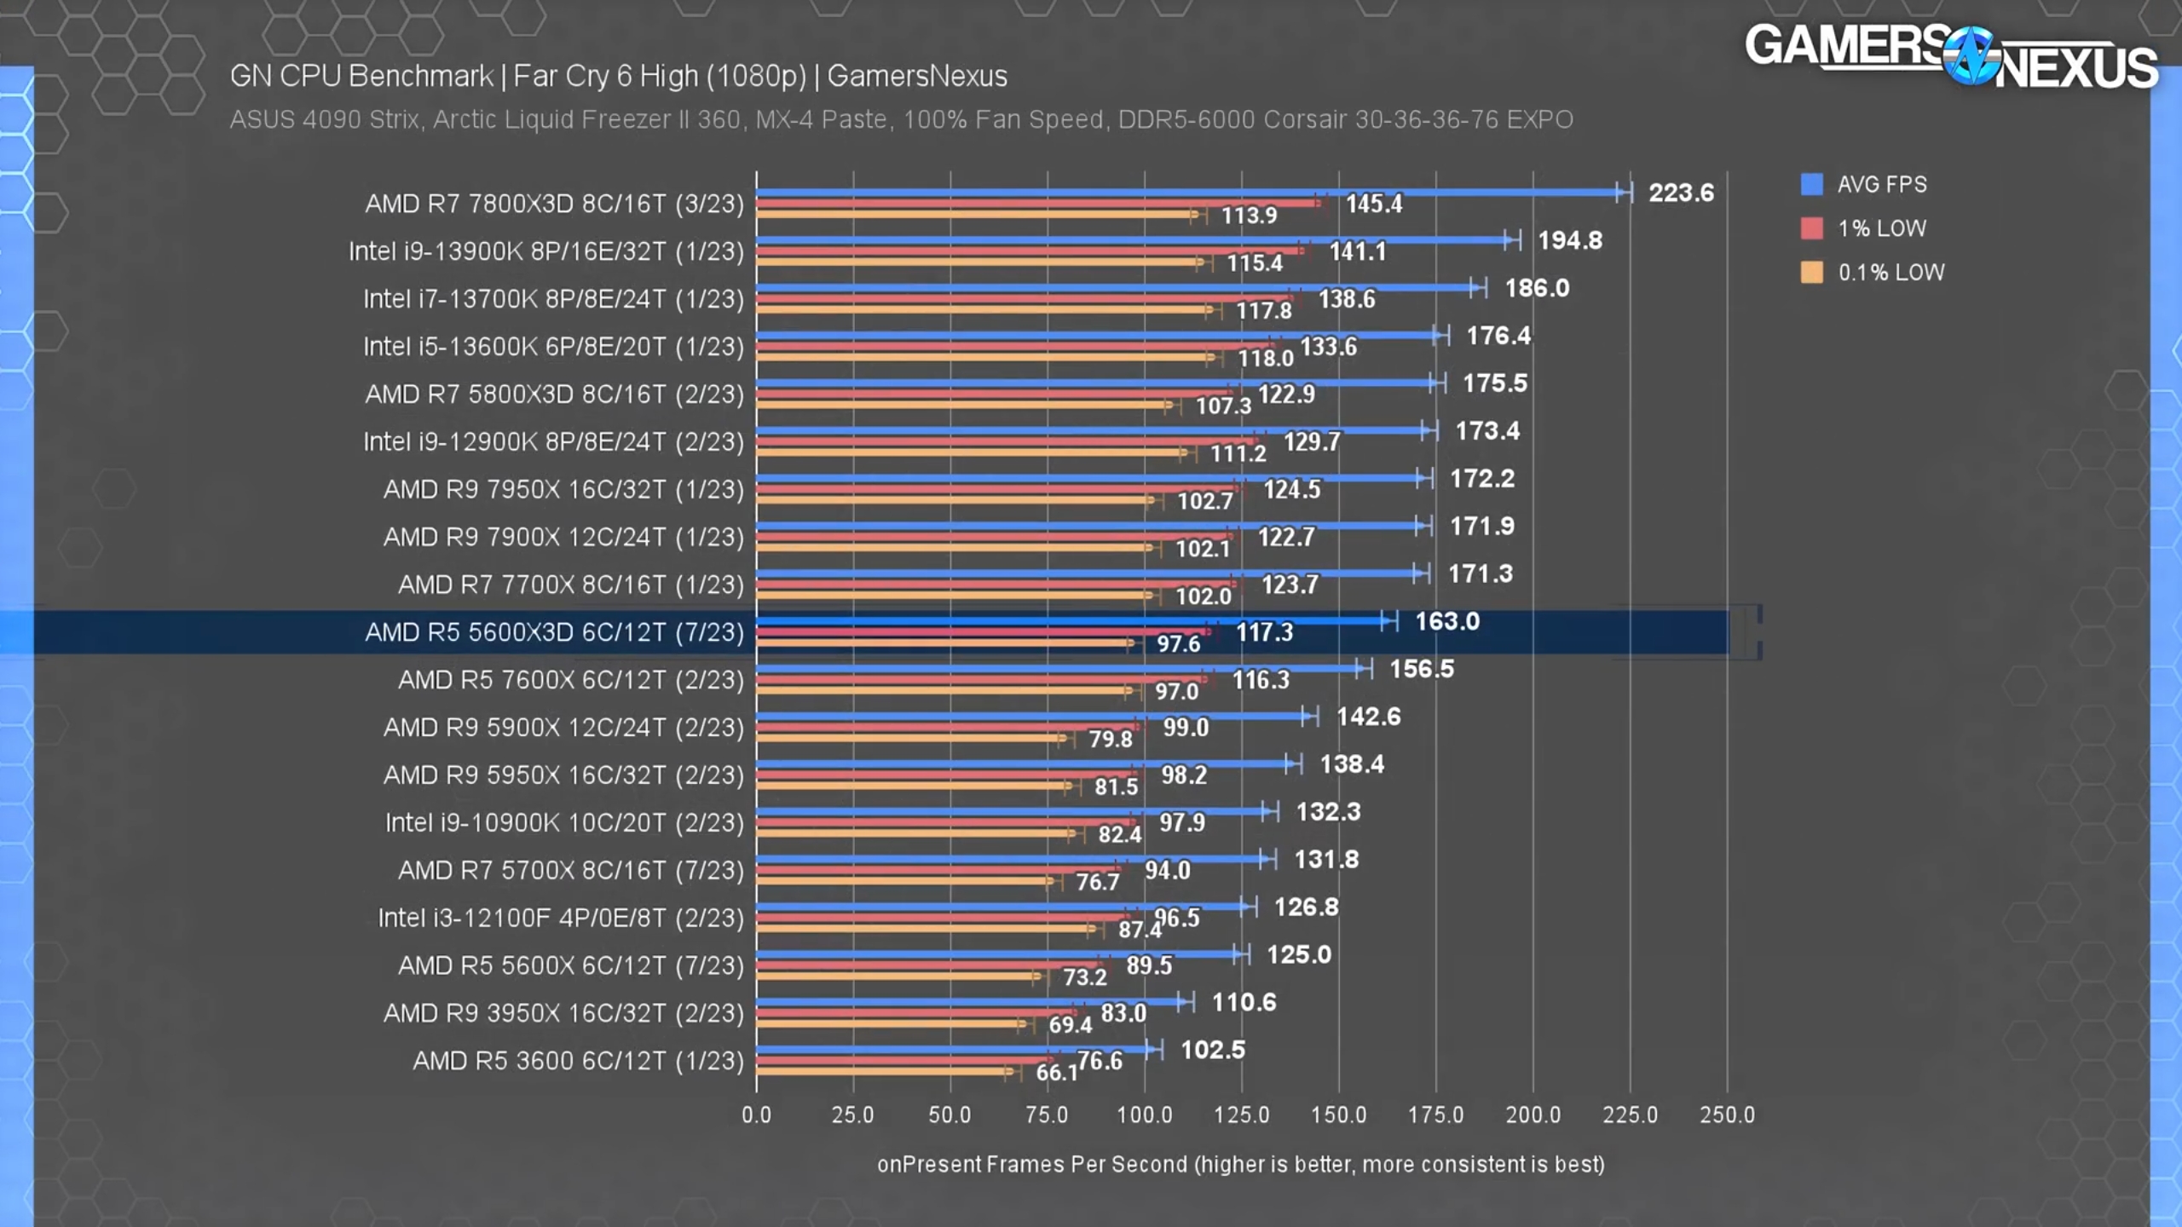This screenshot has width=2182, height=1227.
Task: Click the Intel i9-13900K row label
Action: click(545, 251)
